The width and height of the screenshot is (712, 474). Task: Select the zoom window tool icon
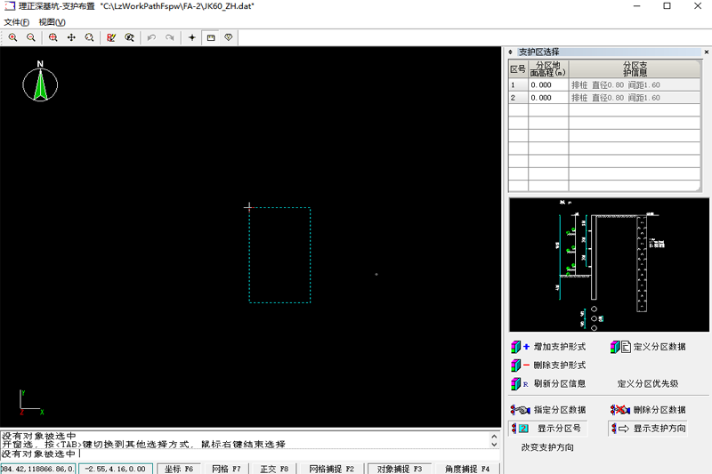53,37
